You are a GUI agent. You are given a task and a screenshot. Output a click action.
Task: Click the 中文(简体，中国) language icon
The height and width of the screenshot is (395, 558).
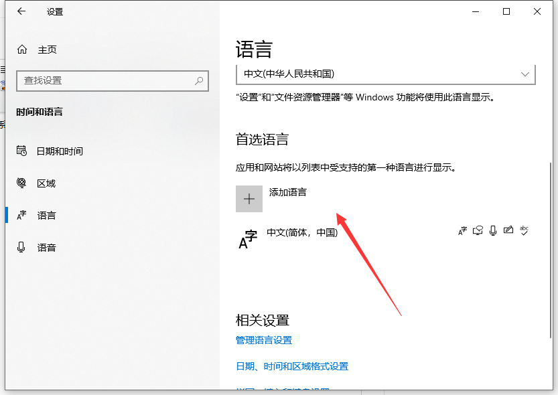pos(248,239)
